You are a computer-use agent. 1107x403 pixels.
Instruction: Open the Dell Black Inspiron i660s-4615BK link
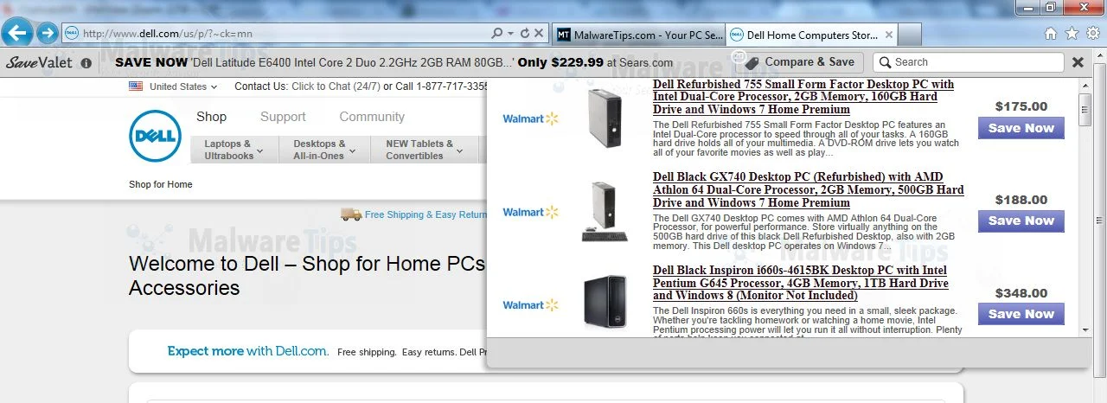tap(801, 283)
